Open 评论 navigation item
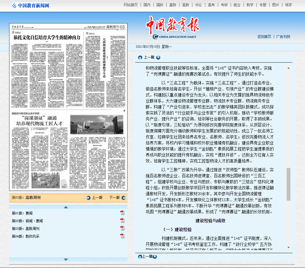Image resolution: width=305 pixels, height=268 pixels. point(198,5)
